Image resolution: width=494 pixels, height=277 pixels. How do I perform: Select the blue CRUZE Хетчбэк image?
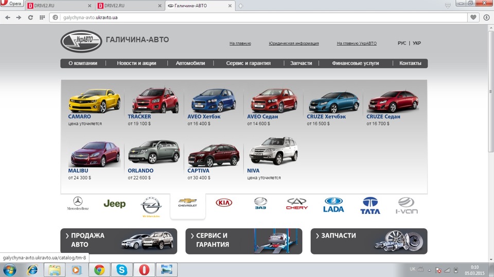pos(333,102)
